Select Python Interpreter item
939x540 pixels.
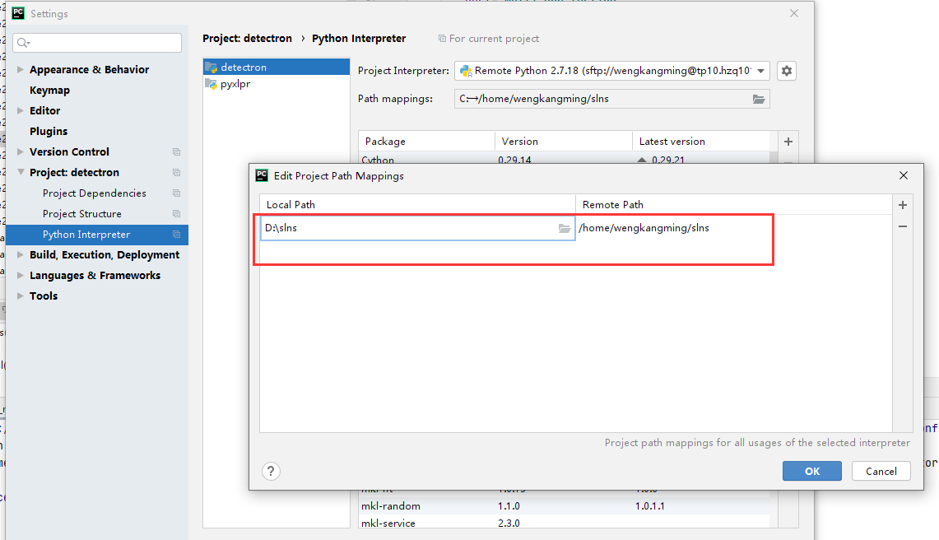(x=97, y=235)
